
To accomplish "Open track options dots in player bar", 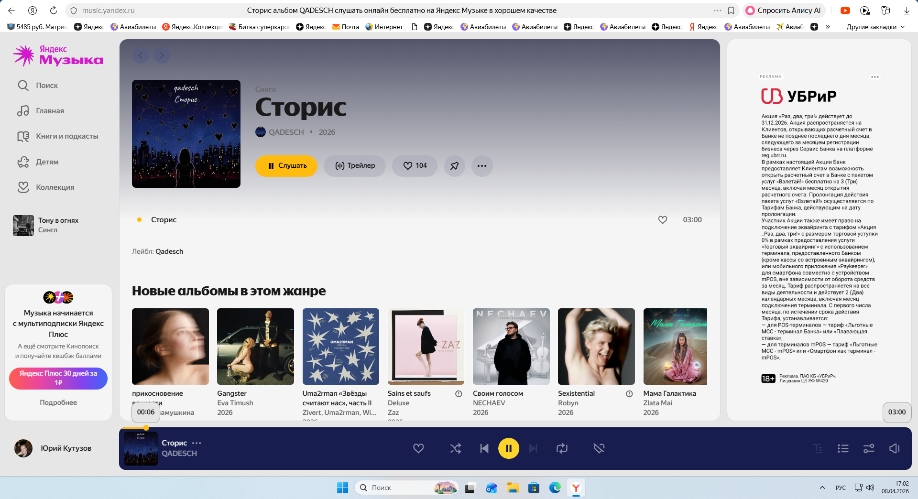I will pyautogui.click(x=197, y=443).
